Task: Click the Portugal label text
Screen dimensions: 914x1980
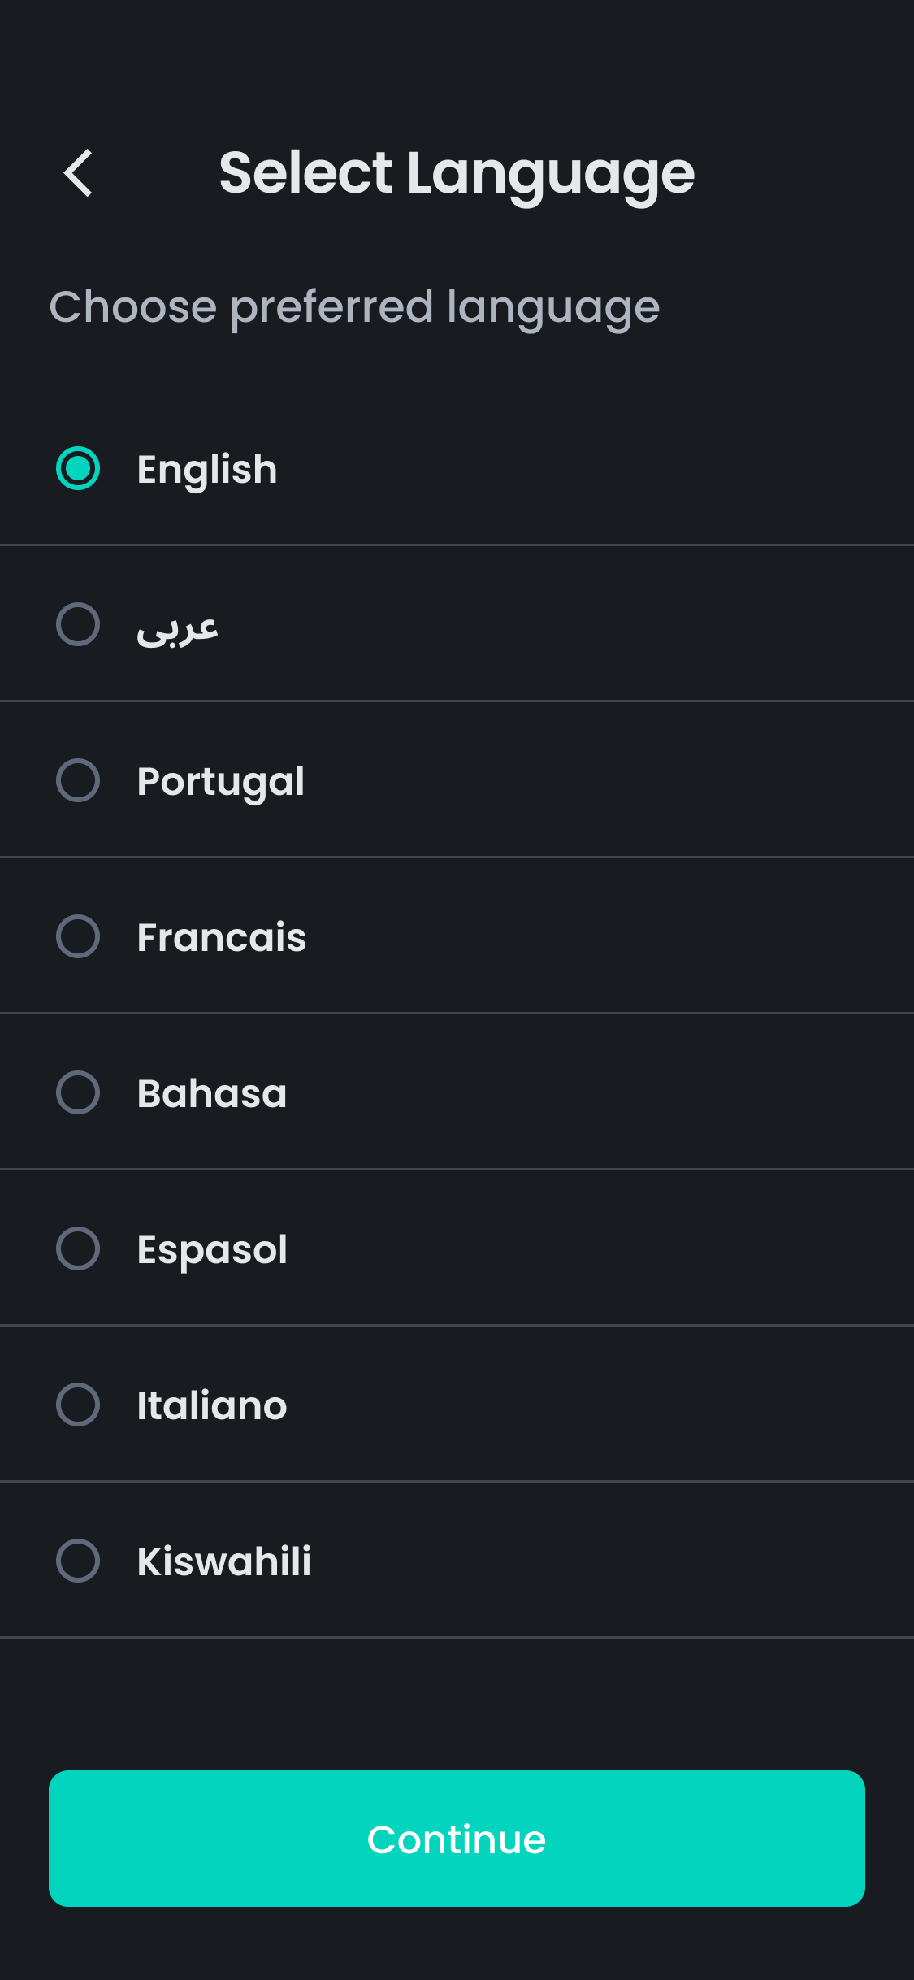Action: click(221, 782)
